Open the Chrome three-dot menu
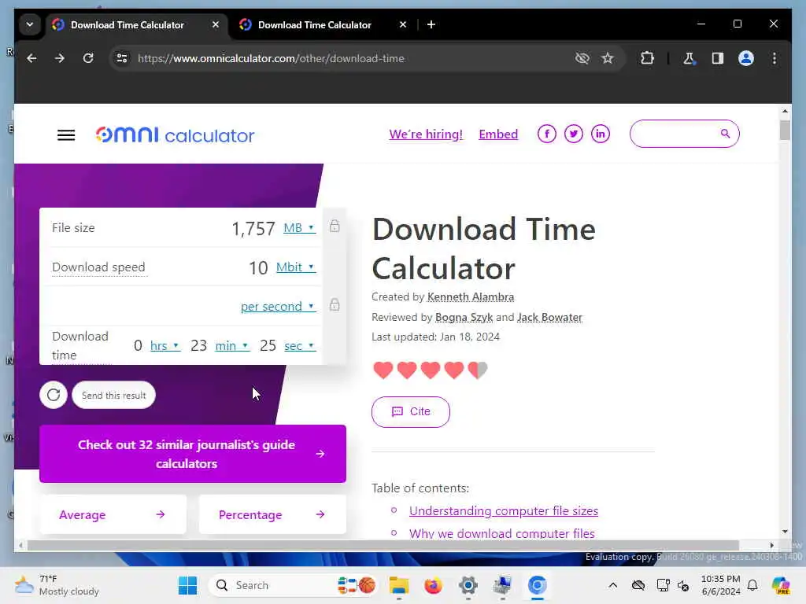 pyautogui.click(x=775, y=58)
